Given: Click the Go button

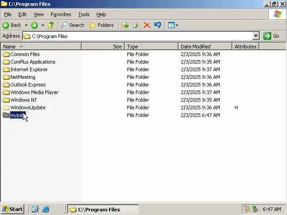Looking at the screenshot, I should tap(271, 36).
